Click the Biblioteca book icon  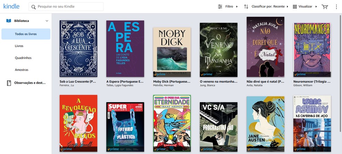(x=8, y=21)
